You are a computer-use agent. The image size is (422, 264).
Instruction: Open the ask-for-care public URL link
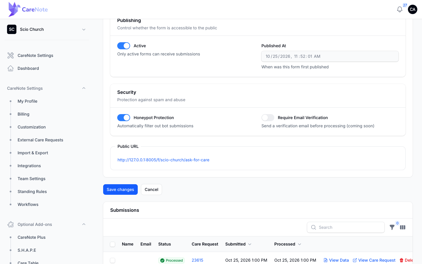tap(164, 160)
